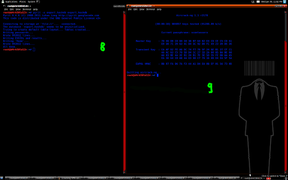This screenshot has width=288, height=180.
Task: Click the BackTrack dragon logo icon
Action: (2, 2)
